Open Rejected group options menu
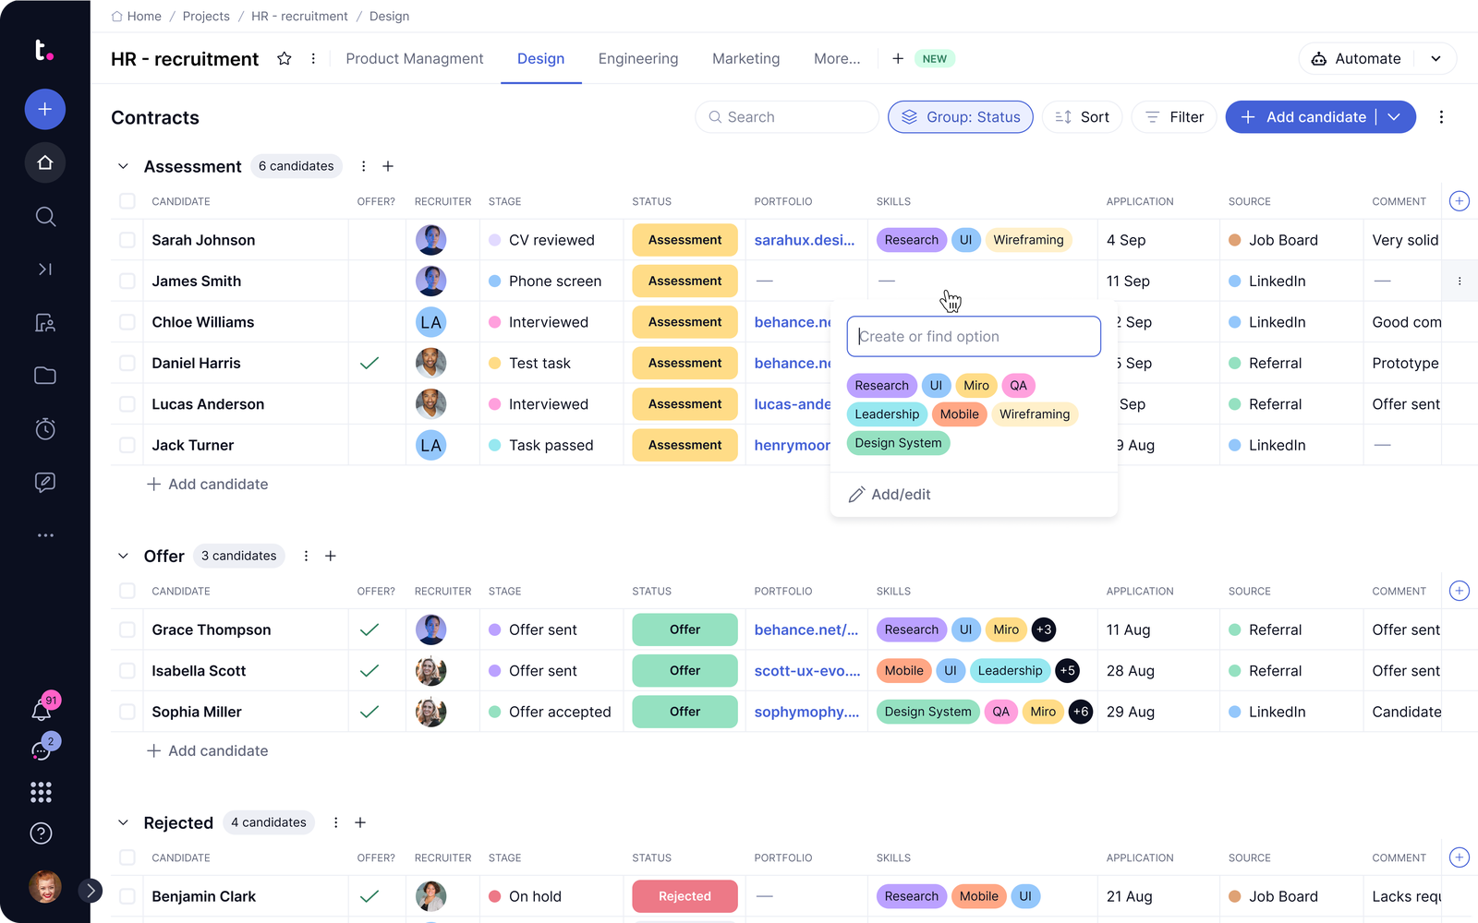The width and height of the screenshot is (1478, 923). coord(335,822)
